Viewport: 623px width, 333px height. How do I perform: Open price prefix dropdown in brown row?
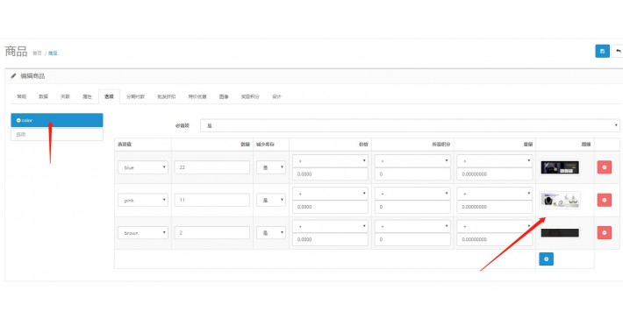(x=330, y=226)
